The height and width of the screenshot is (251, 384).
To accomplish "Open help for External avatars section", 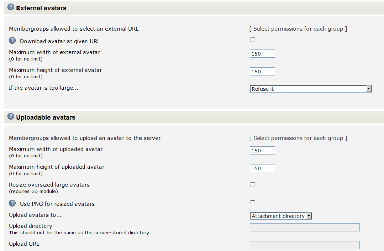I will [x=11, y=7].
